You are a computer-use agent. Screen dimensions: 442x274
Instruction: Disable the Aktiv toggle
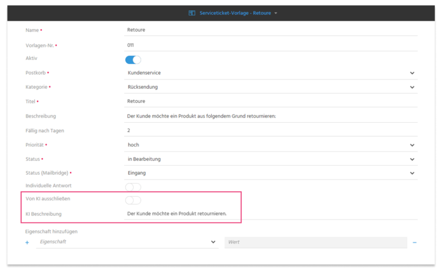(x=133, y=60)
